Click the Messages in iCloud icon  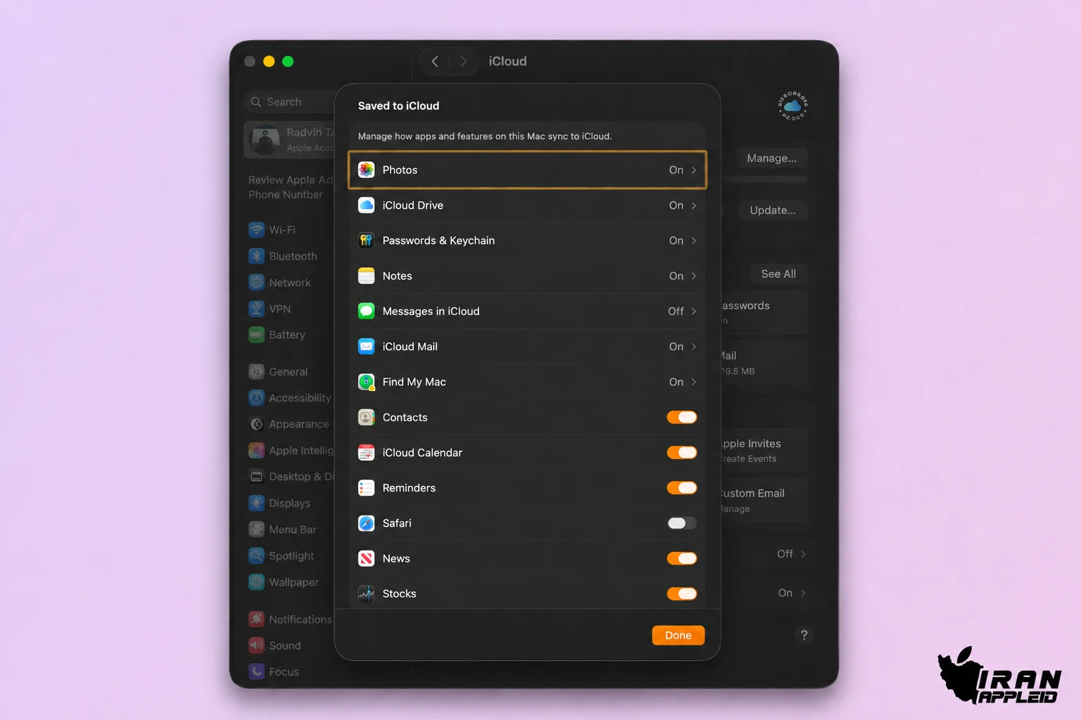tap(366, 311)
